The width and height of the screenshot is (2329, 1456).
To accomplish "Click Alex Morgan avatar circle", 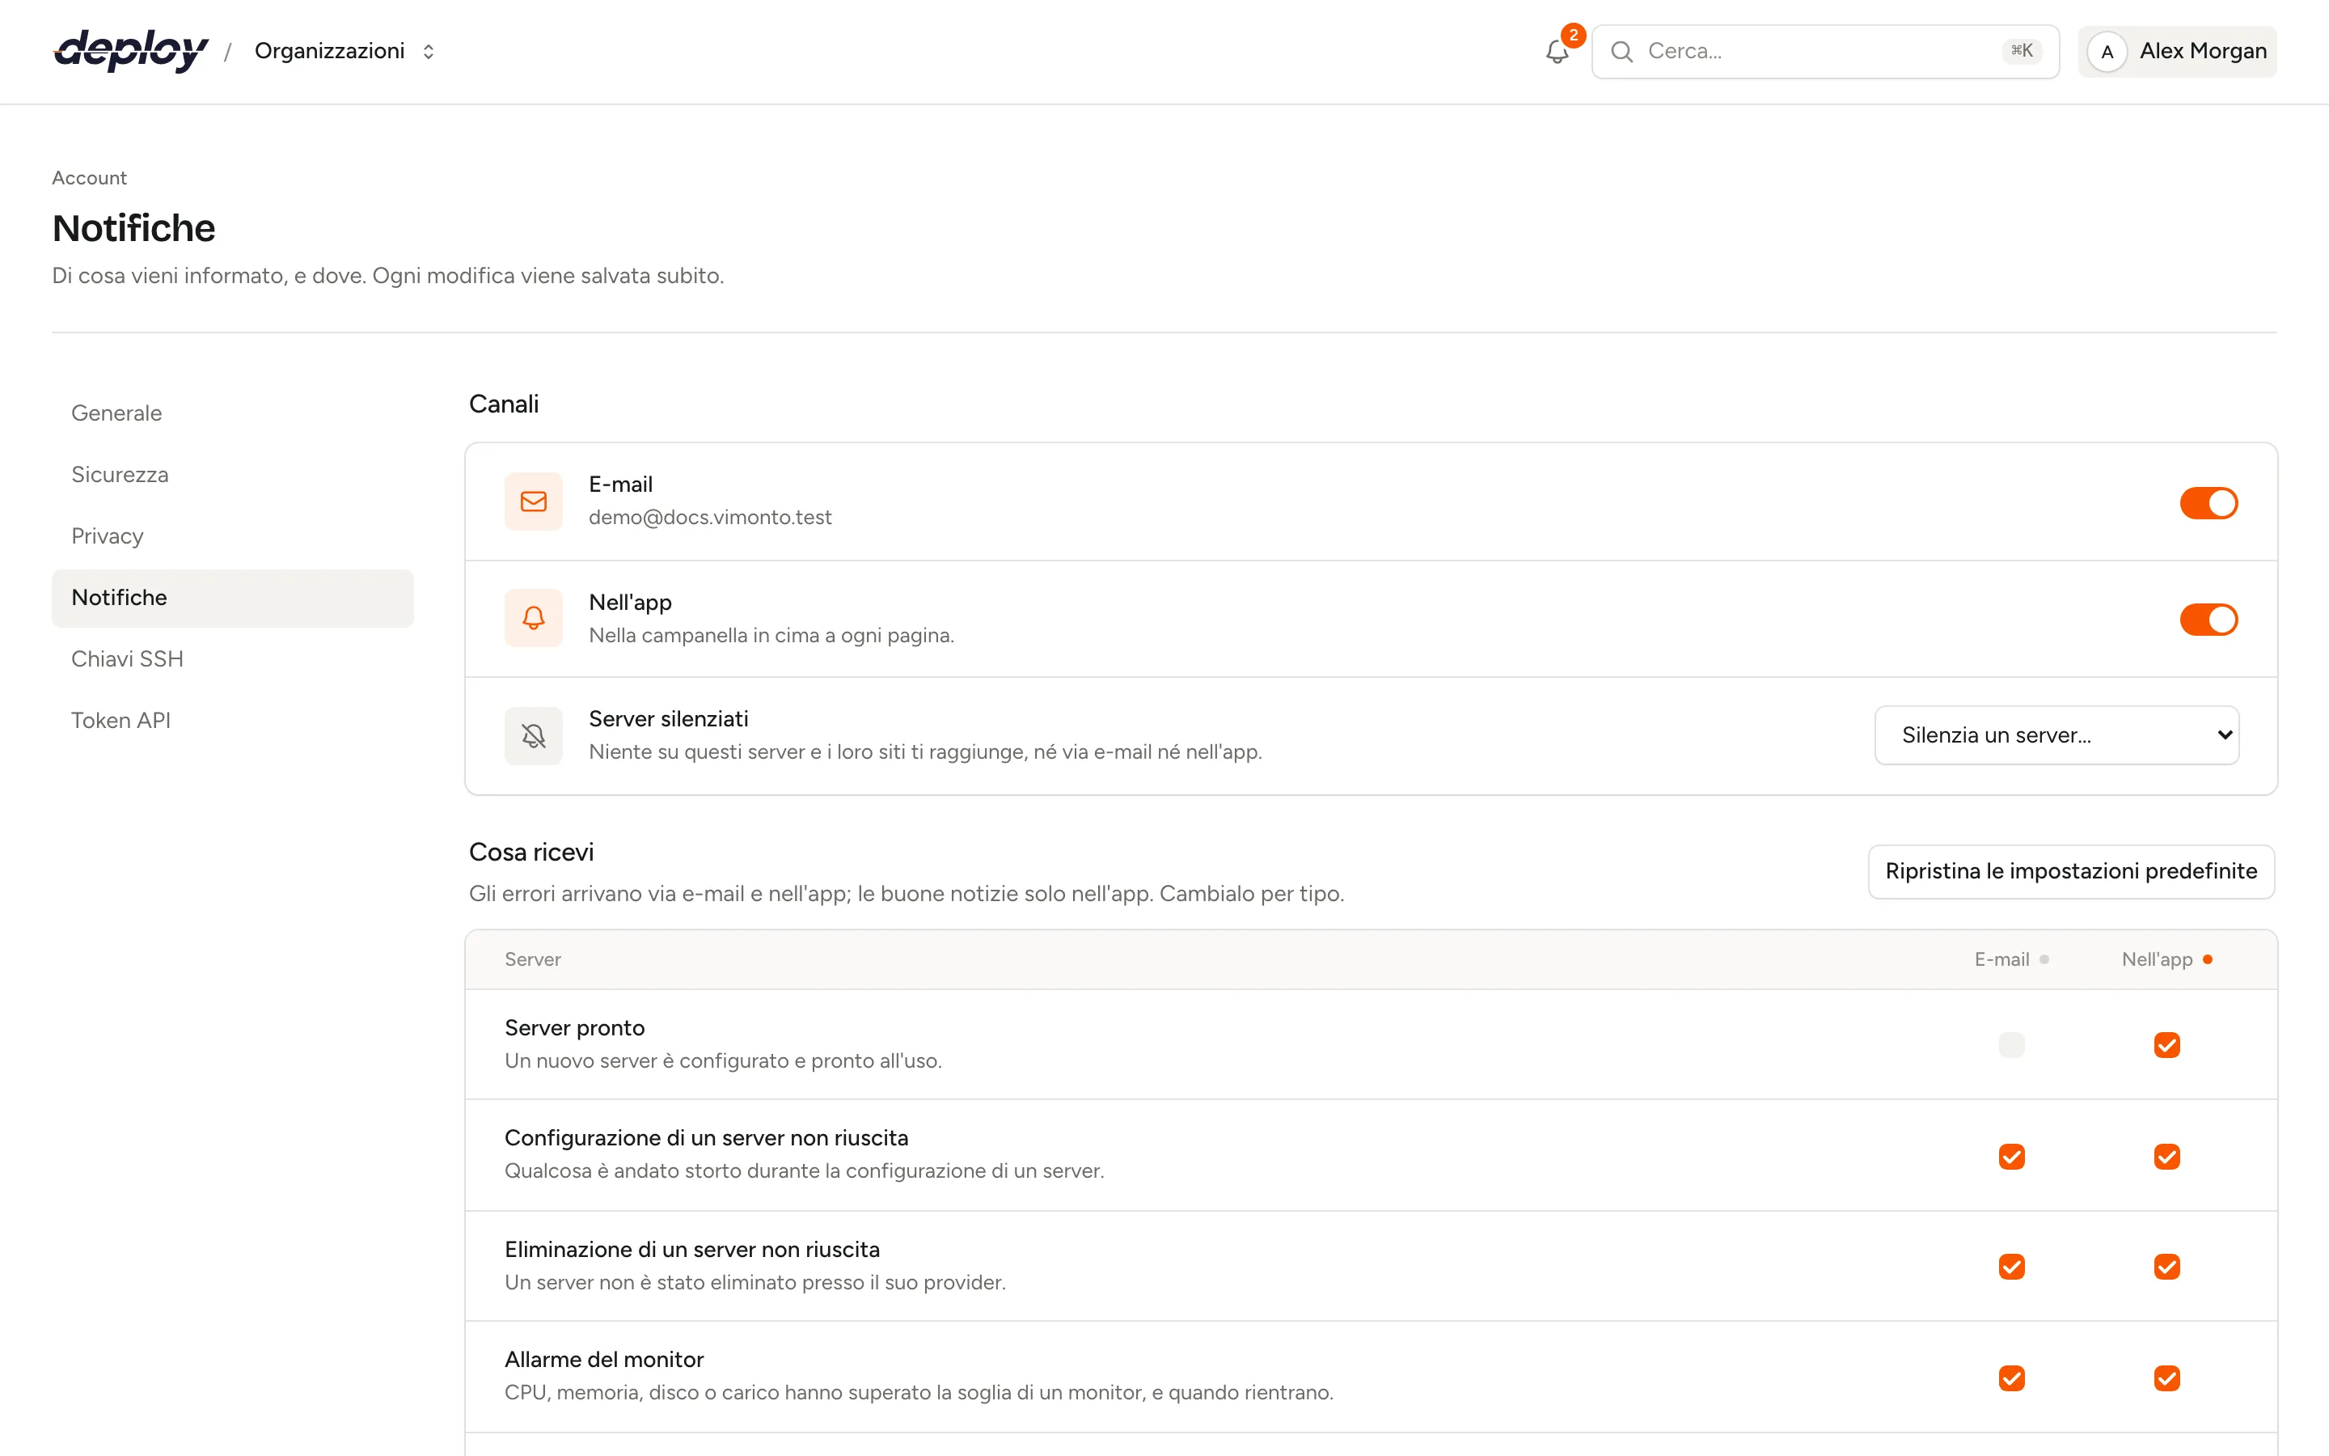I will pos(2107,52).
